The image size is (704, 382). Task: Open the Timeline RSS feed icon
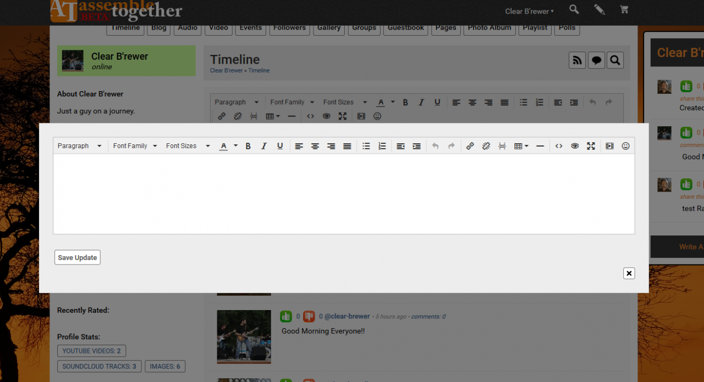coord(577,60)
